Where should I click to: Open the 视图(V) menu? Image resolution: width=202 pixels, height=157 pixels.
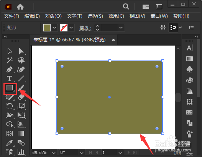(x=137, y=16)
